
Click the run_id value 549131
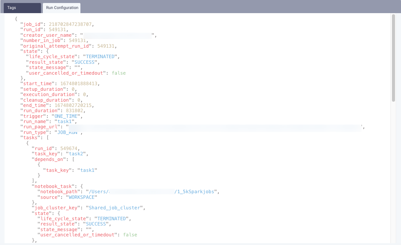coord(59,29)
